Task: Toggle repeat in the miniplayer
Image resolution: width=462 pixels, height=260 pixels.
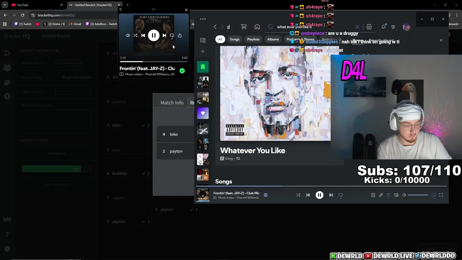Action: click(172, 35)
